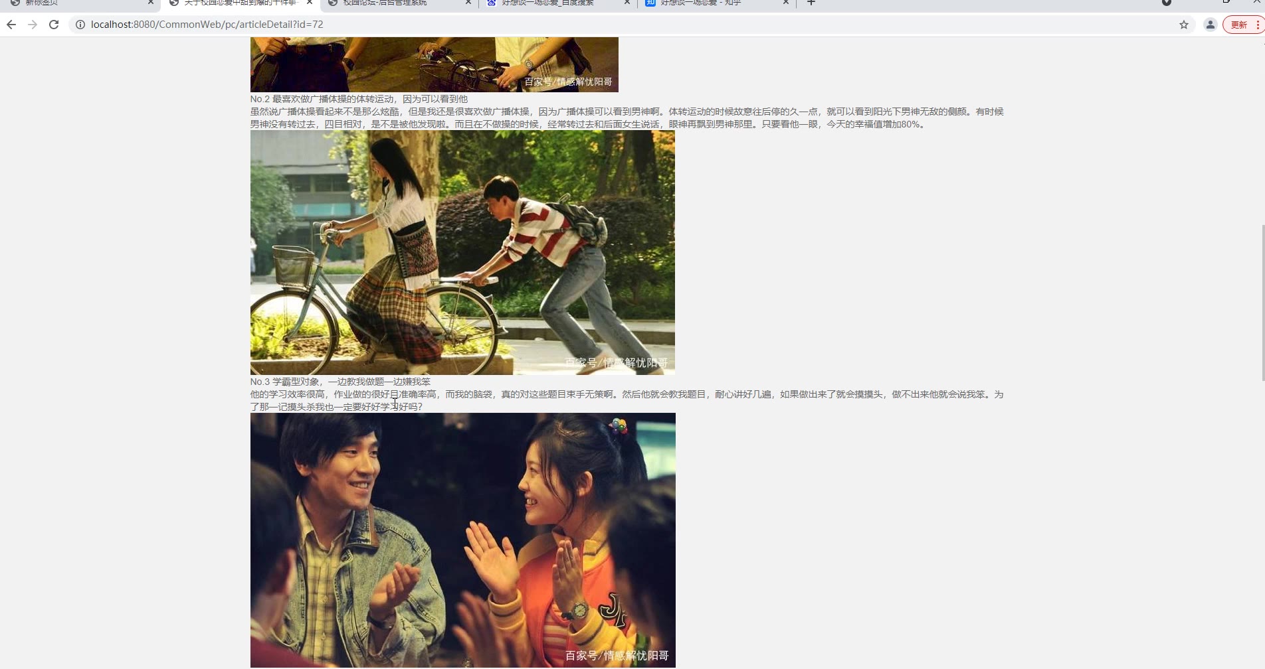Click the paragraph starting 虽然说广播体操

tap(627, 118)
